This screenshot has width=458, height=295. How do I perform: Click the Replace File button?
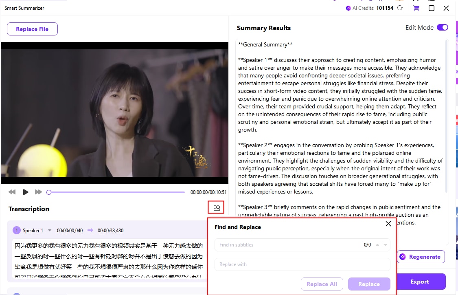pyautogui.click(x=32, y=29)
